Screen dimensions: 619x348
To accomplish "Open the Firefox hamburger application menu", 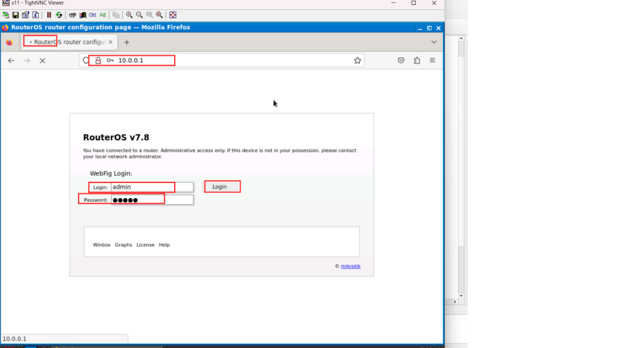I will 432,60.
